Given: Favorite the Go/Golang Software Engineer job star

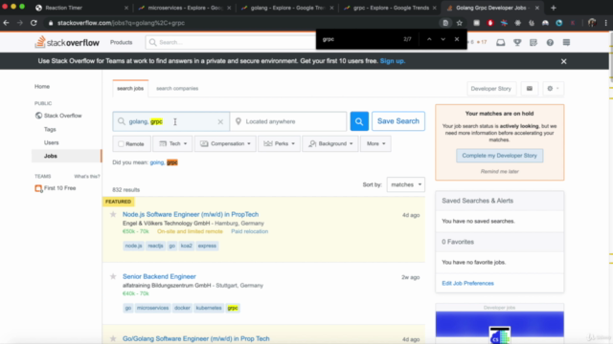Looking at the screenshot, I should 113,338.
